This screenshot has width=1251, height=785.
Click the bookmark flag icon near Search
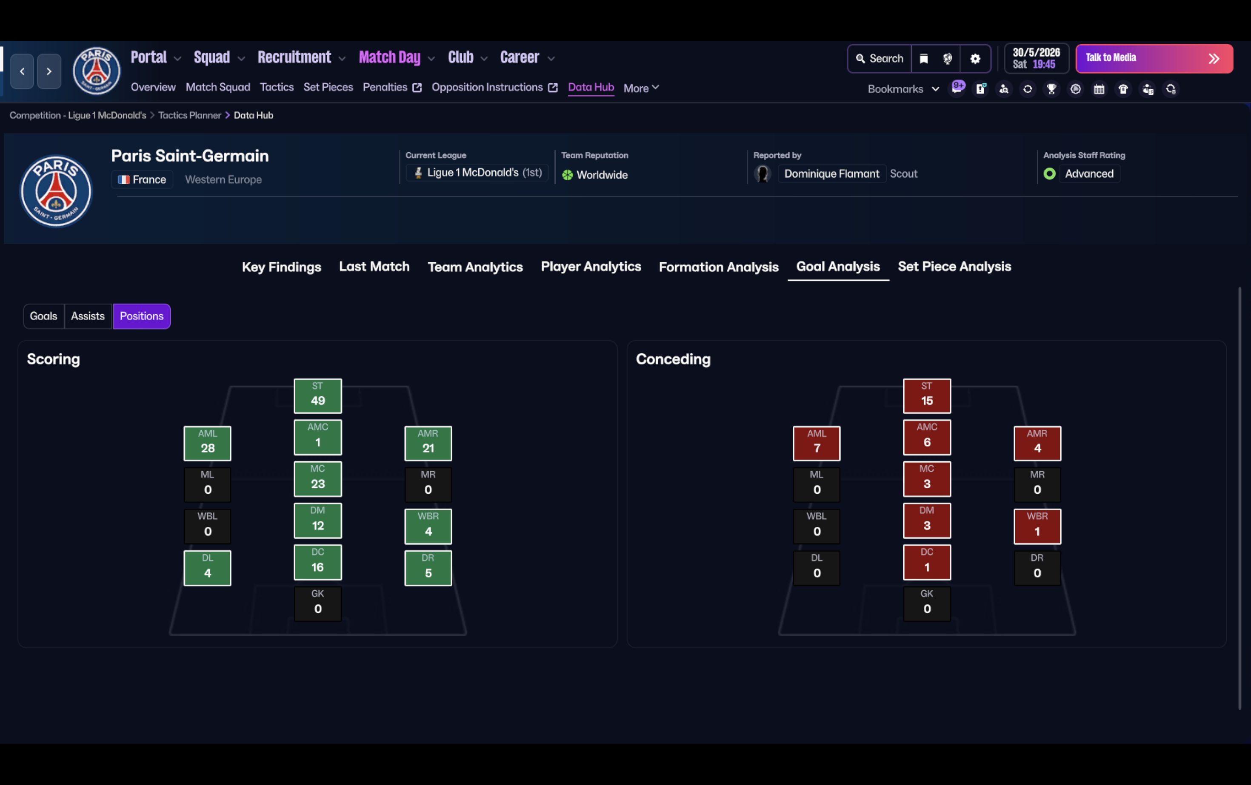pos(924,59)
